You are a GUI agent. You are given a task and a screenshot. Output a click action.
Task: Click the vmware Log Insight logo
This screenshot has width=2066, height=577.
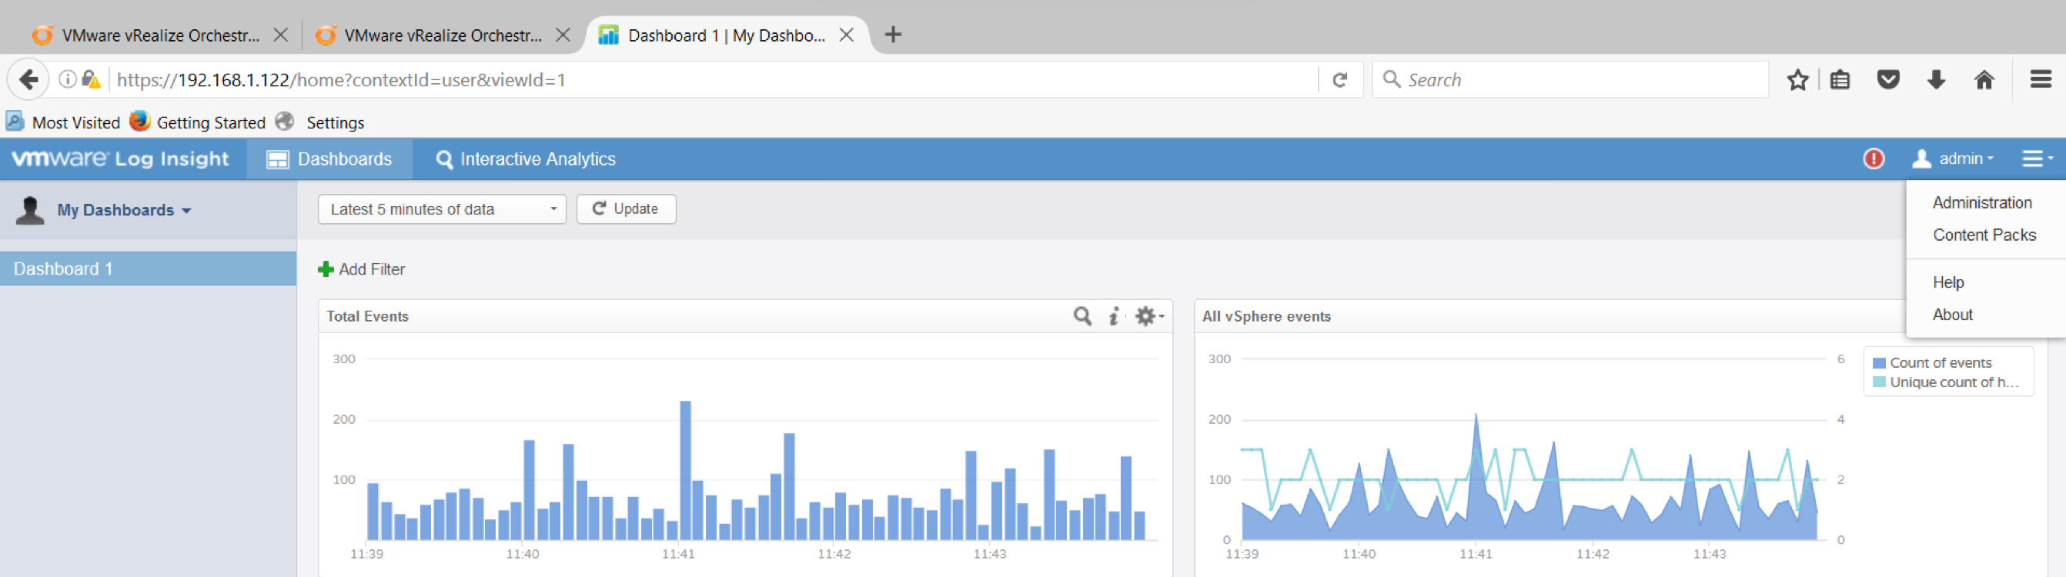pos(120,158)
